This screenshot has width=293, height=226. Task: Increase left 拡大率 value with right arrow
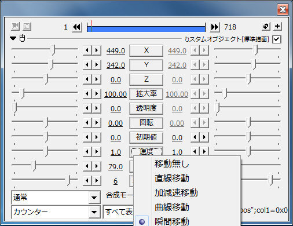point(97,94)
